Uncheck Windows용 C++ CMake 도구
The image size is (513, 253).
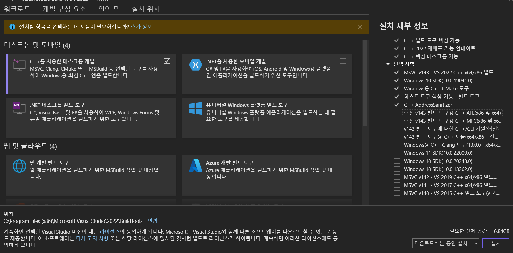[x=397, y=88]
